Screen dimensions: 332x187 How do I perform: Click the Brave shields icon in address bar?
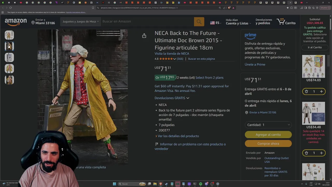coord(229,8)
